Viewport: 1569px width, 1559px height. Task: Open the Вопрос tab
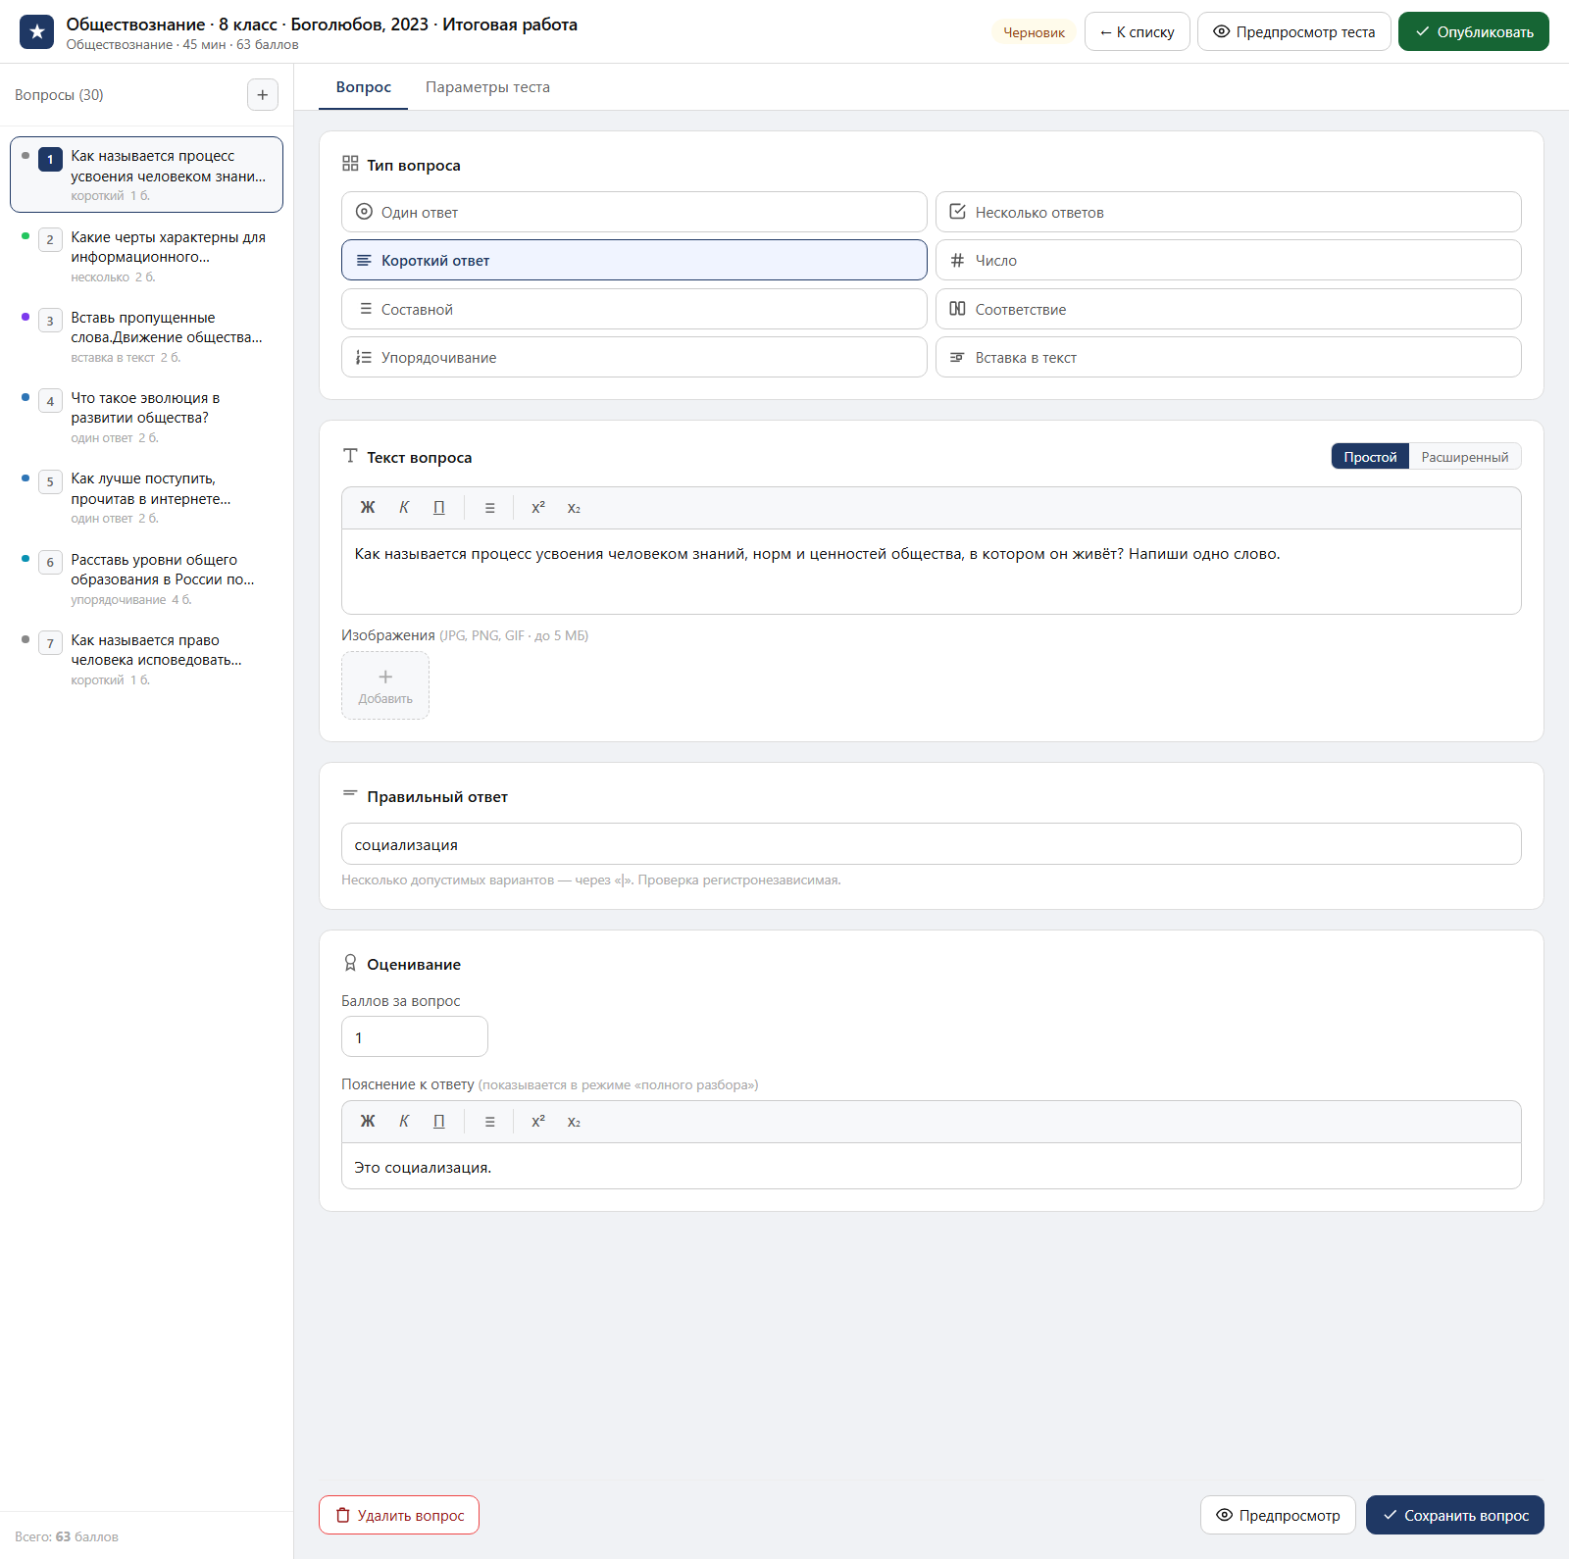364,87
